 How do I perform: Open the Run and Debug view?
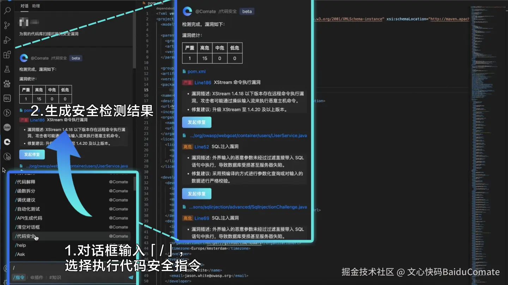click(x=7, y=40)
